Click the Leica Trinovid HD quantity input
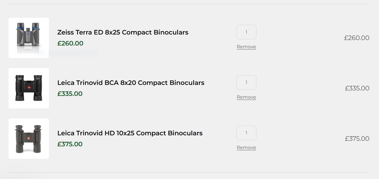This screenshot has width=379, height=179. click(x=246, y=133)
